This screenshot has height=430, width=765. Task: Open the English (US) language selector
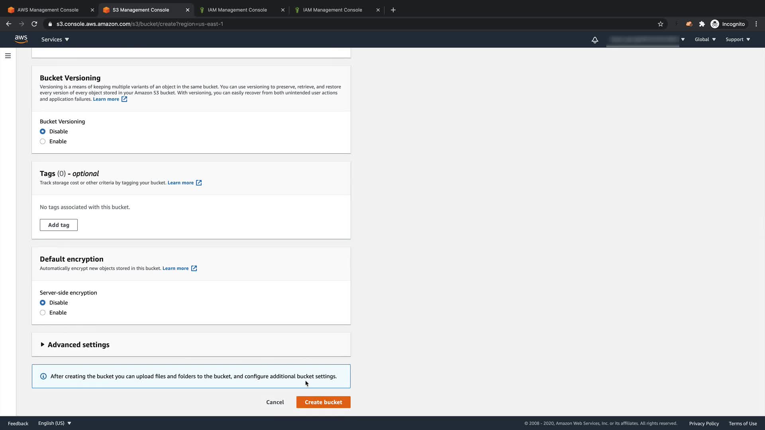pyautogui.click(x=55, y=423)
